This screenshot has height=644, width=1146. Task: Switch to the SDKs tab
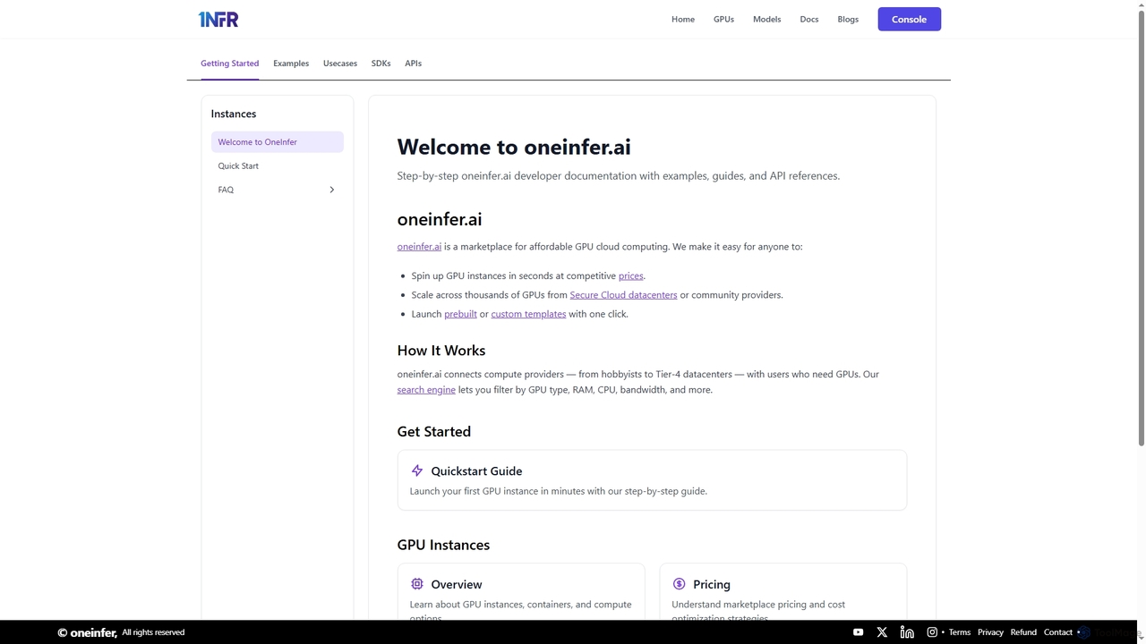[x=381, y=64]
